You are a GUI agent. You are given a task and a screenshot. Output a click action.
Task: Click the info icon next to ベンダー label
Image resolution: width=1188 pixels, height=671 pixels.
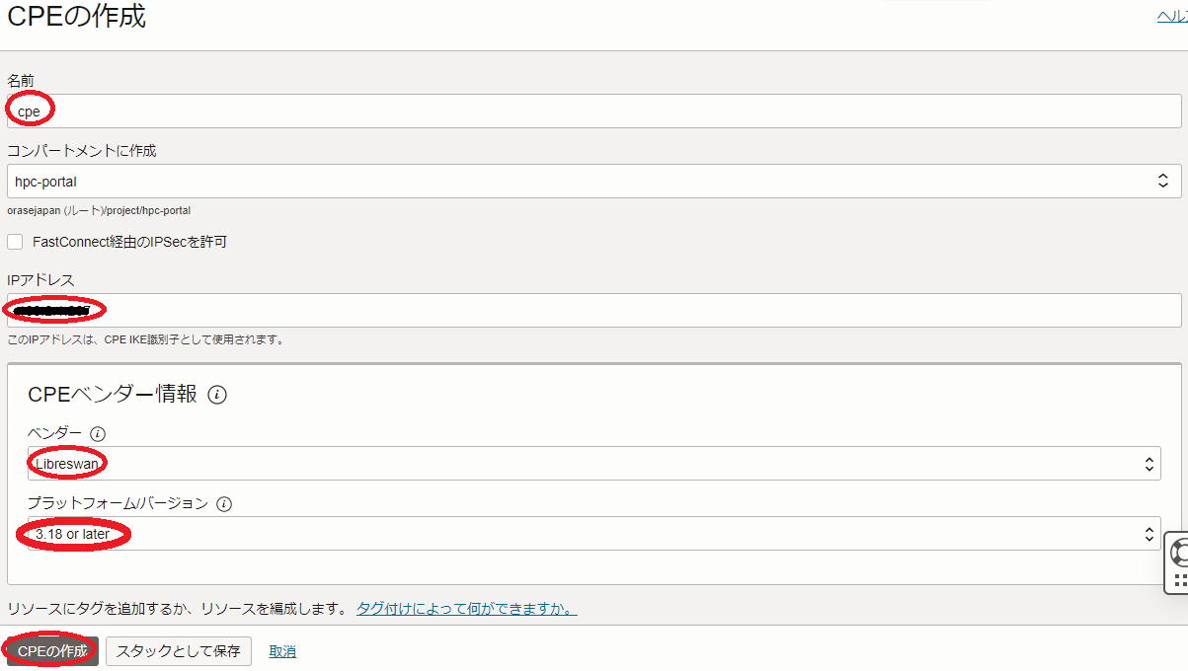tap(97, 433)
